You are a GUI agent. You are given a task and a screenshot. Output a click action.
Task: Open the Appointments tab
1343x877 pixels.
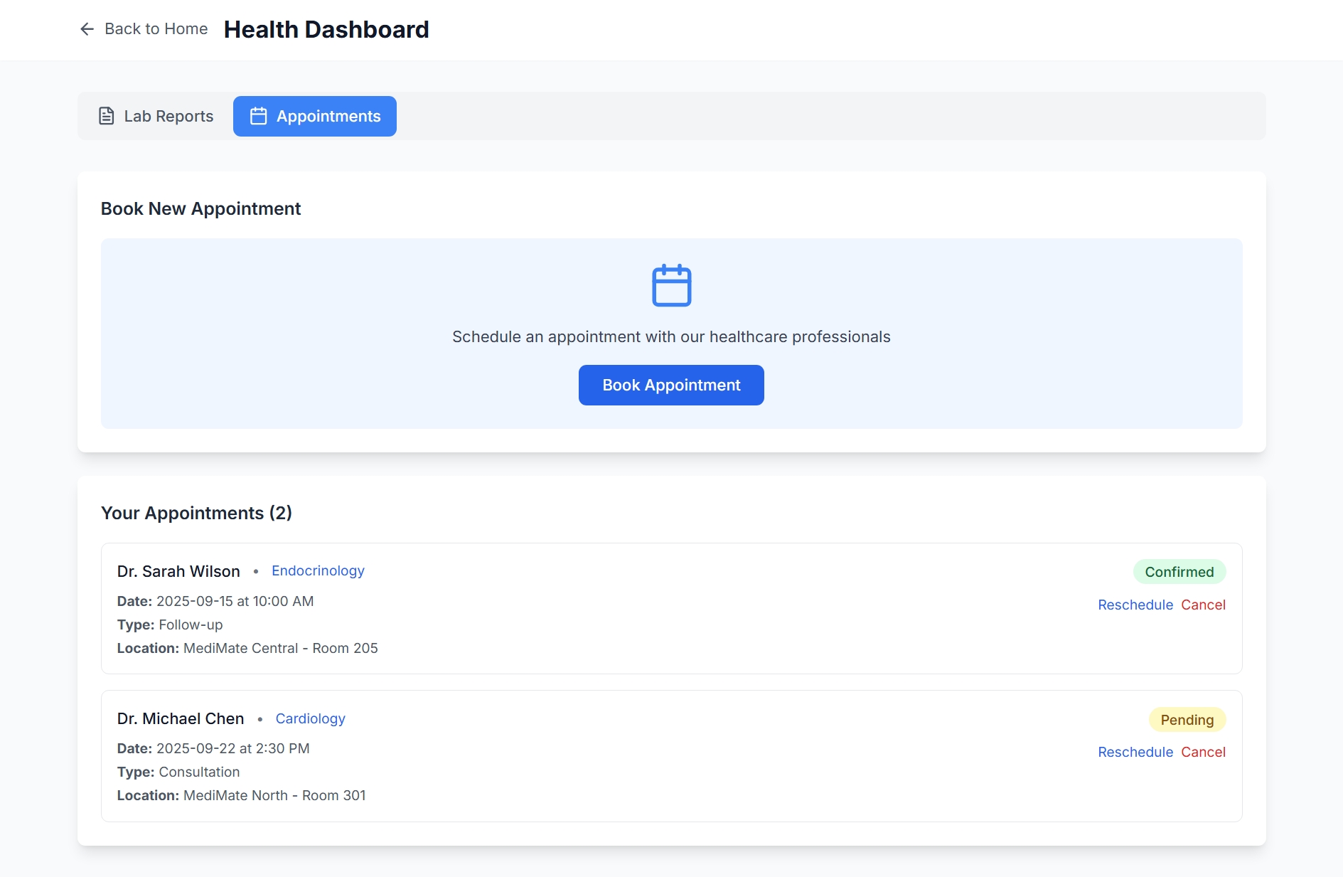[x=314, y=116]
